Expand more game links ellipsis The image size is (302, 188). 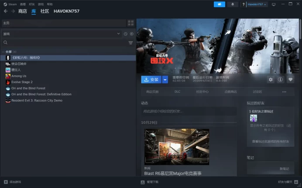point(284,92)
